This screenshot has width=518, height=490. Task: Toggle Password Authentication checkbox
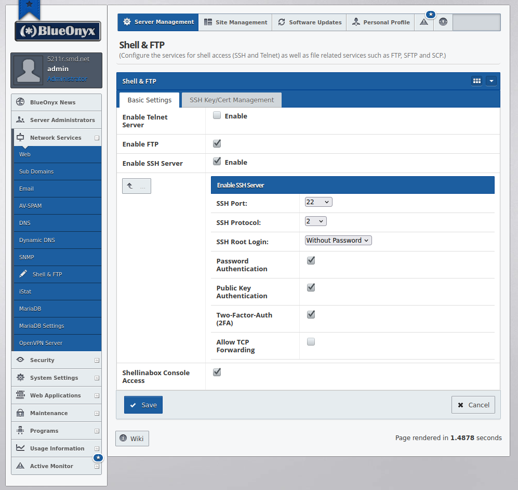click(x=311, y=260)
